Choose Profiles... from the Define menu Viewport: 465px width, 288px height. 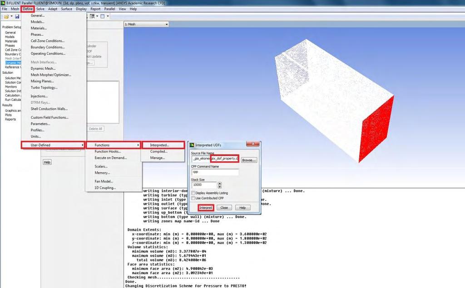(37, 130)
